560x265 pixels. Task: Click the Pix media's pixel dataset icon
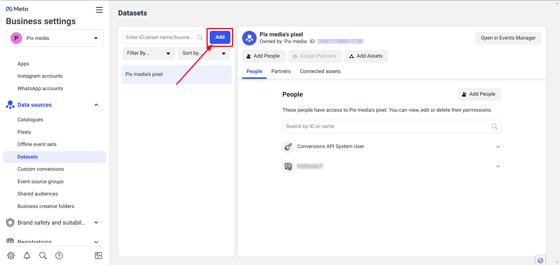click(249, 38)
